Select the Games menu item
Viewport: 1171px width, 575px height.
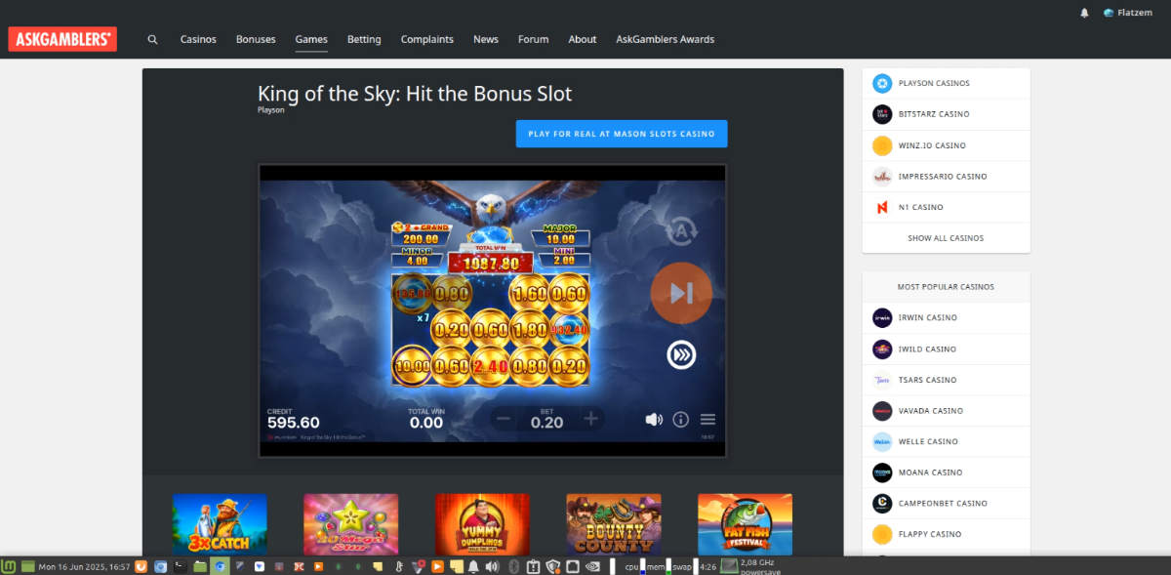311,39
